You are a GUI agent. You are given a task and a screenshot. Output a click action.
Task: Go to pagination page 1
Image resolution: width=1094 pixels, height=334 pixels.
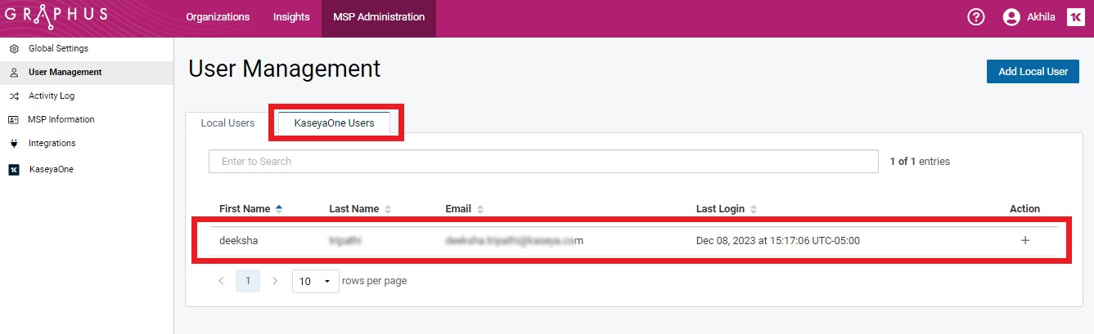coord(248,281)
